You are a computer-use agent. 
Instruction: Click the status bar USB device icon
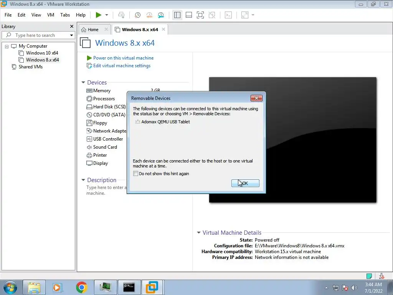point(381,276)
